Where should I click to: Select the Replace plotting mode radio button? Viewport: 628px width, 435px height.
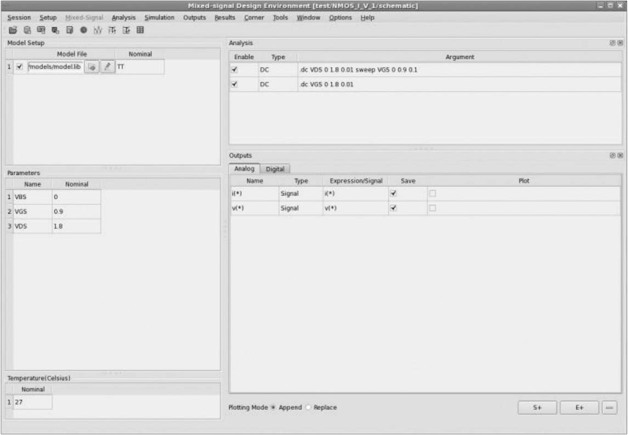coord(308,408)
